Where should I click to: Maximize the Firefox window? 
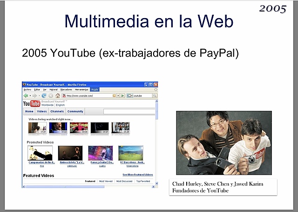(x=151, y=84)
